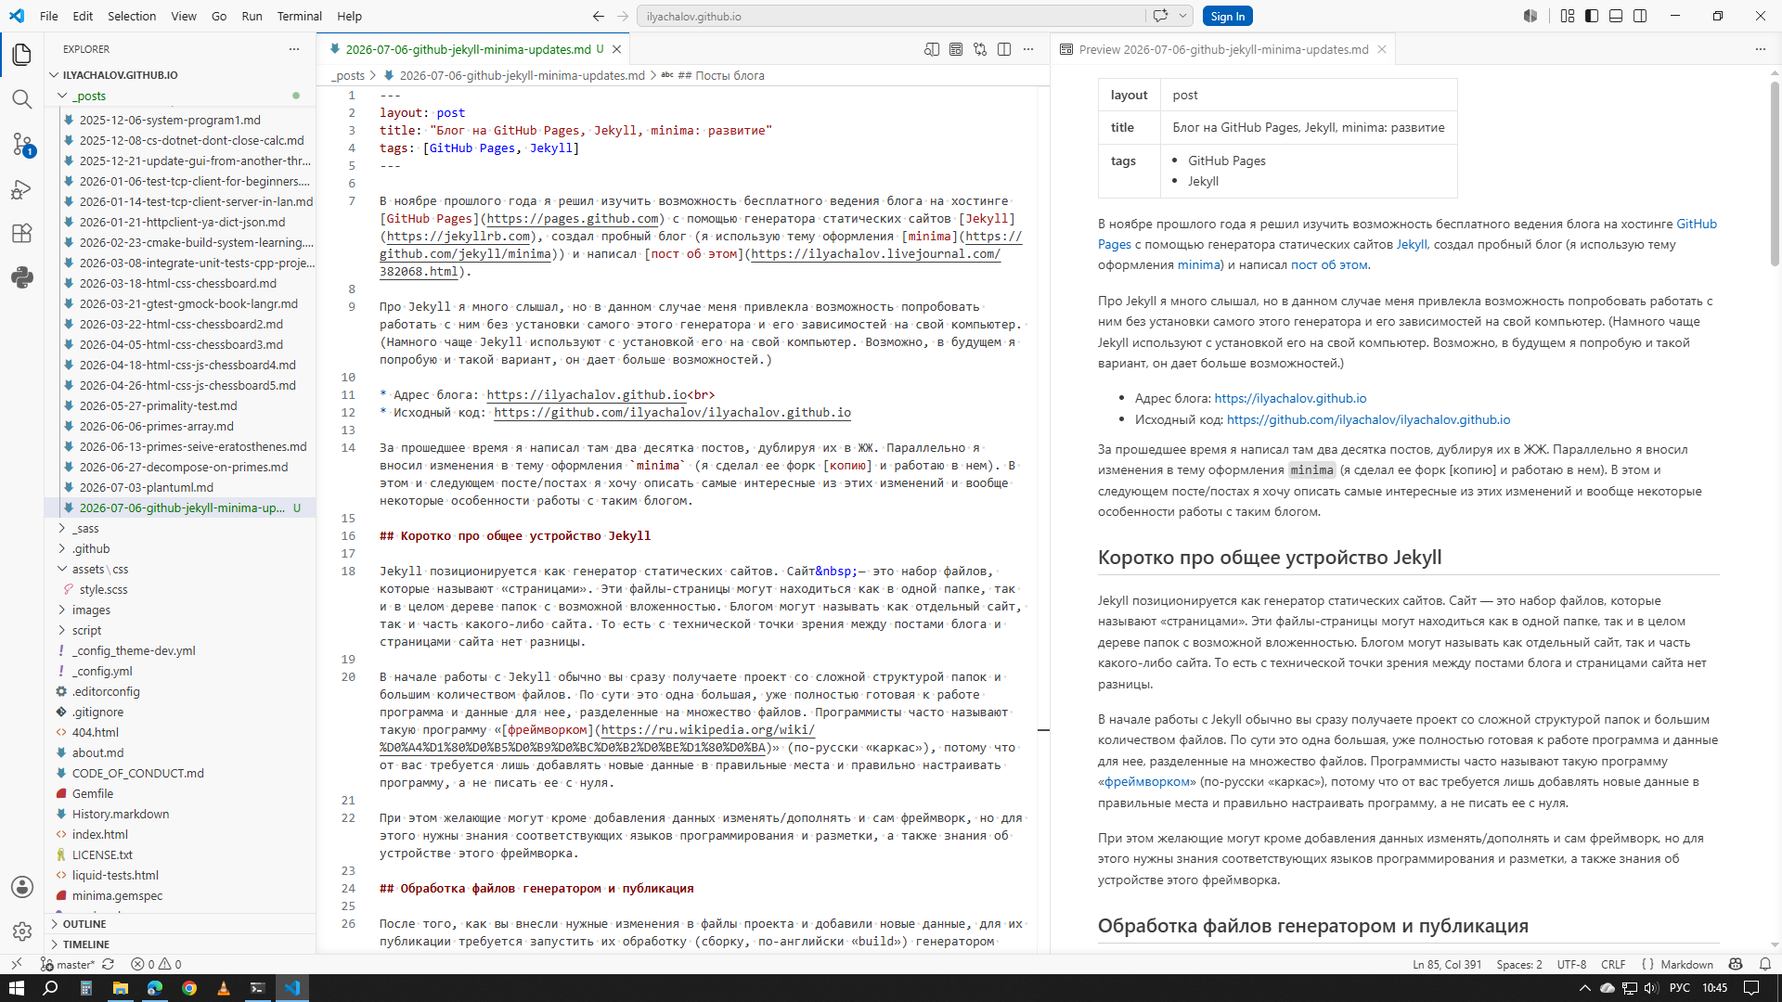The width and height of the screenshot is (1782, 1002).
Task: Click the ilyachalov.github.io command center search
Action: click(x=891, y=16)
